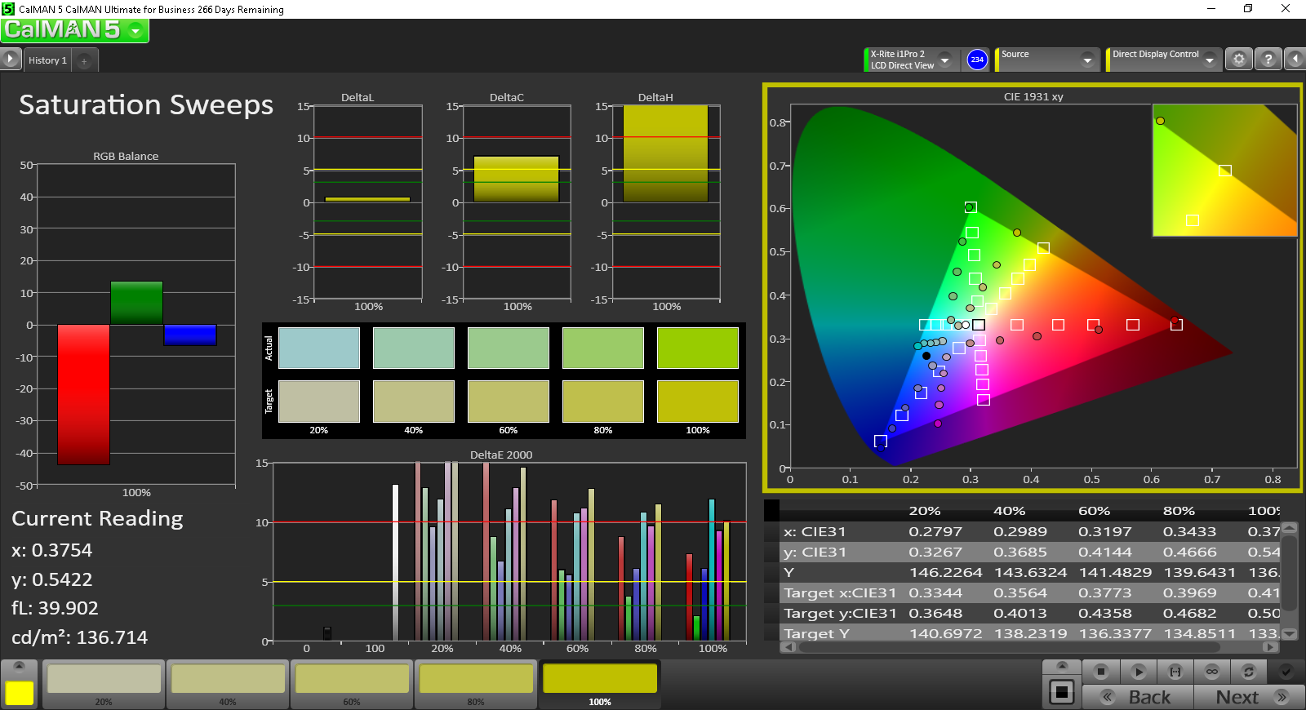The width and height of the screenshot is (1306, 710).
Task: Click the bracketed single-read icon
Action: pyautogui.click(x=1175, y=672)
